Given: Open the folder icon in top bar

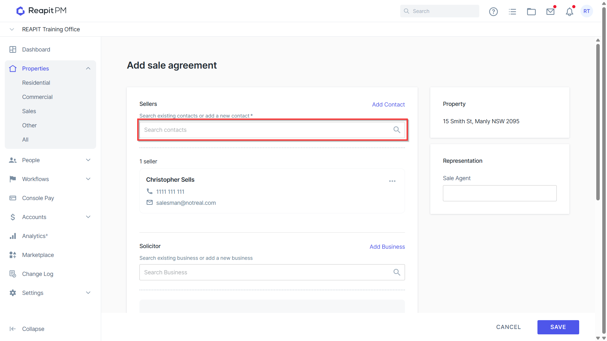Looking at the screenshot, I should 531,12.
